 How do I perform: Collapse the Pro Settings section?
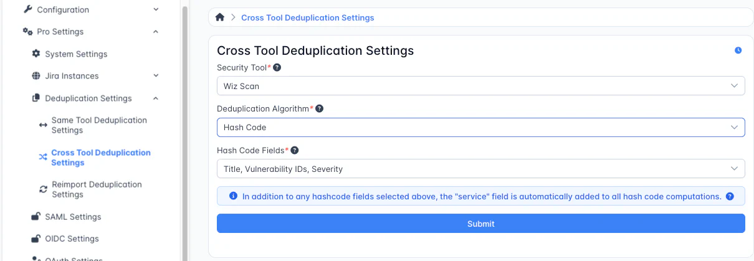click(x=156, y=32)
